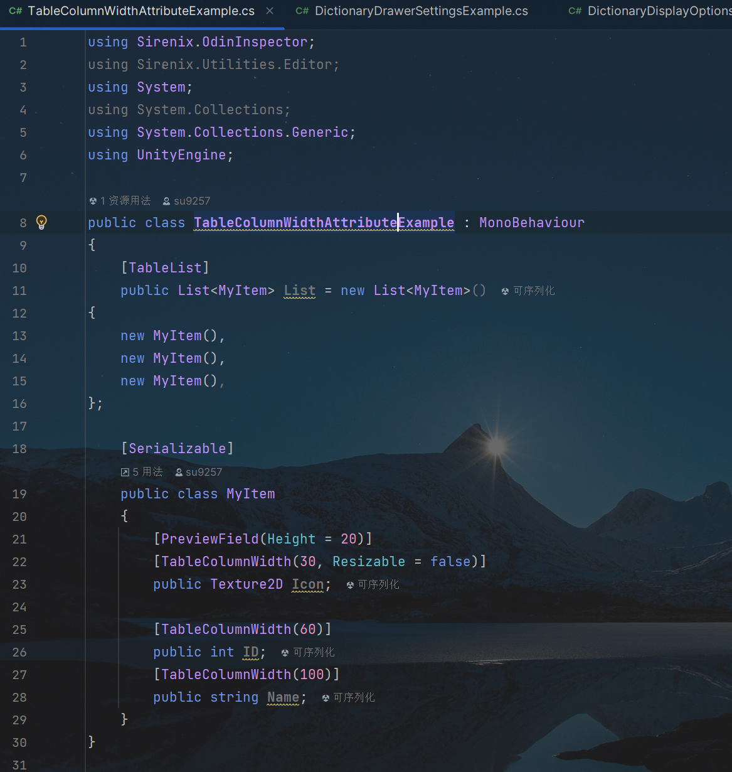Click the 'Name' field name
The width and height of the screenshot is (732, 772).
284,697
